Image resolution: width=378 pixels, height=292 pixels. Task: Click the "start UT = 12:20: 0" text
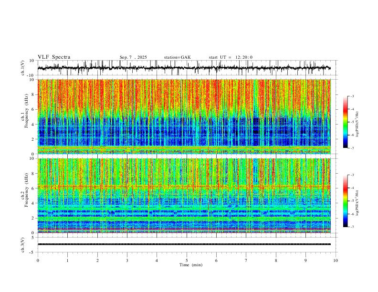point(231,57)
